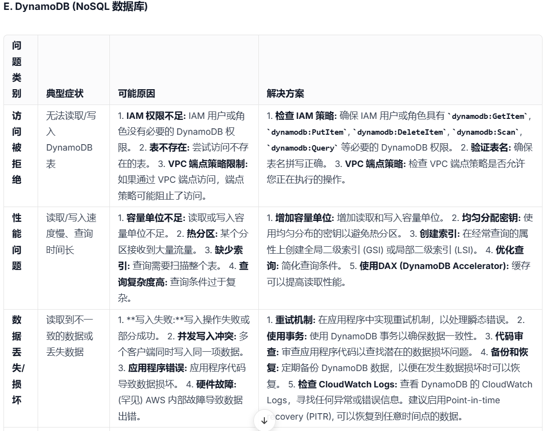Click bold text '表不存在'
This screenshot has height=431, width=545.
pos(168,148)
